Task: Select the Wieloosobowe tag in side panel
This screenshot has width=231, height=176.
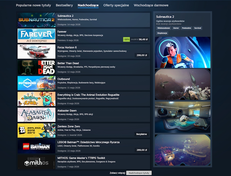Action: [x=164, y=28]
